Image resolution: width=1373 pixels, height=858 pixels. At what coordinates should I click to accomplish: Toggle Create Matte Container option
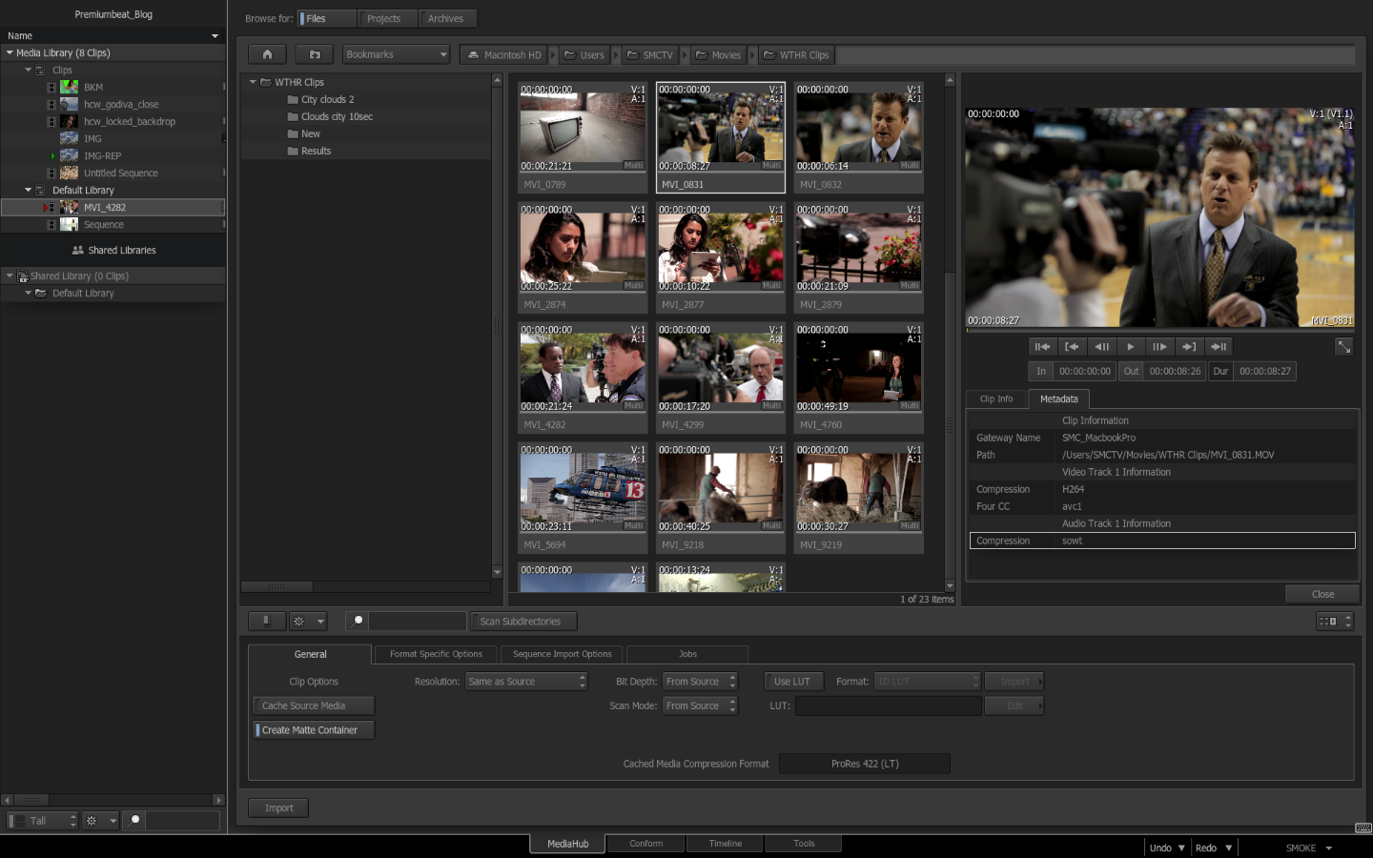(314, 730)
